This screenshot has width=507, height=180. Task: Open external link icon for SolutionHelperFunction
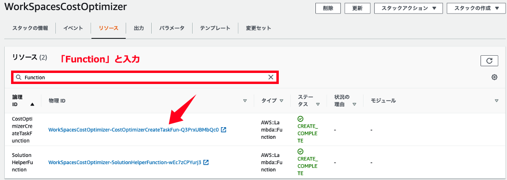206,162
